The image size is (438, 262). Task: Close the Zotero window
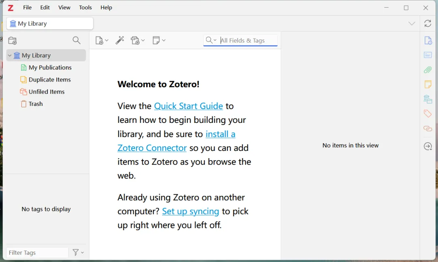425,8
